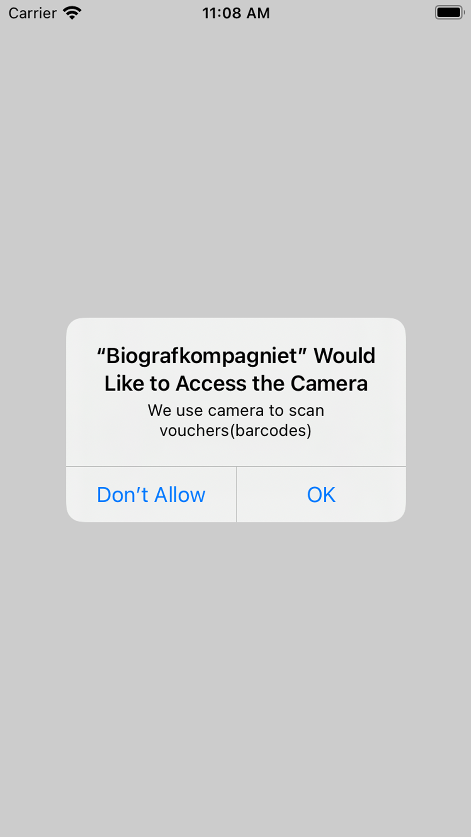The height and width of the screenshot is (837, 471).
Task: Click the alert's blank area beneath message
Action: click(235, 453)
